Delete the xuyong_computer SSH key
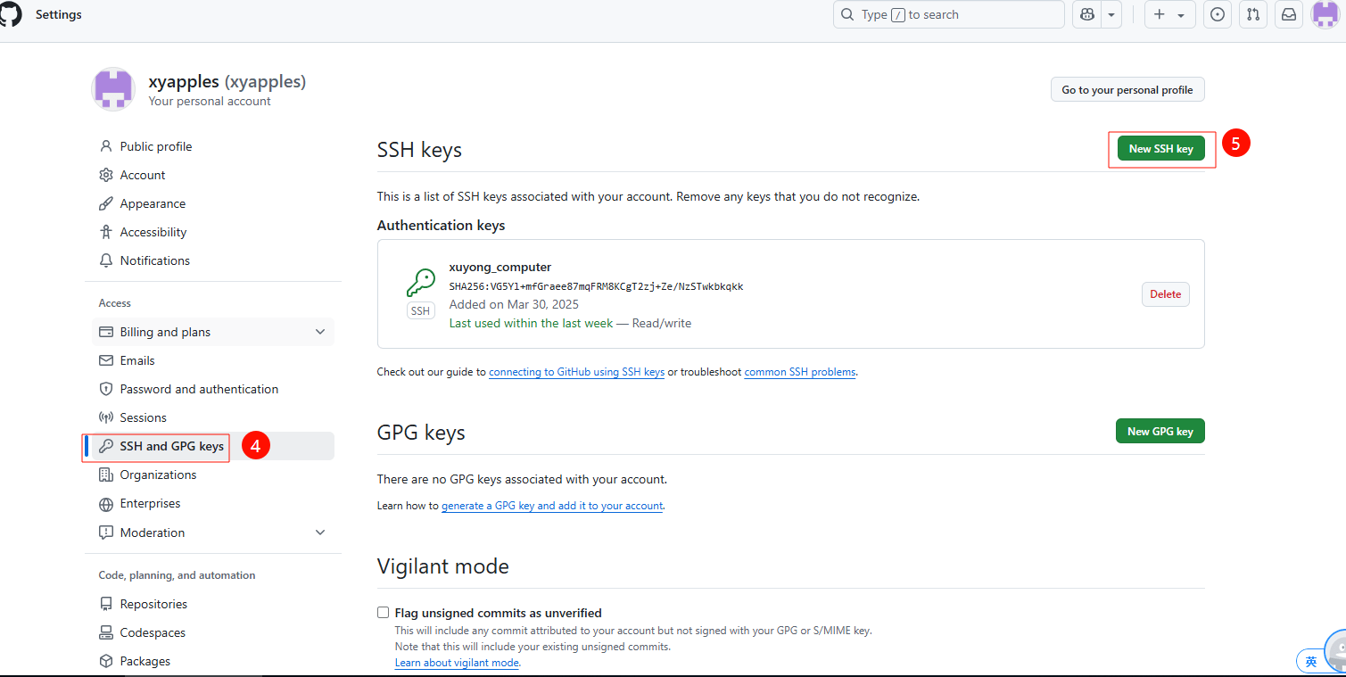This screenshot has width=1346, height=677. pyautogui.click(x=1165, y=294)
